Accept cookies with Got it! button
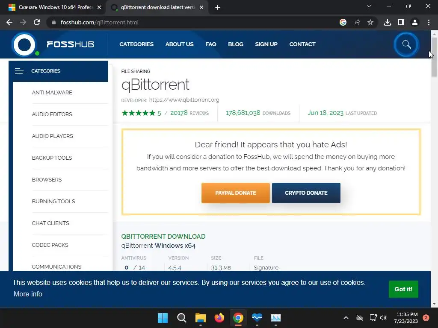The image size is (438, 328). (403, 289)
